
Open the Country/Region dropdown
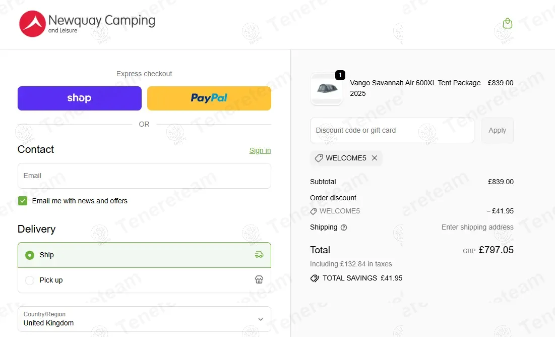coord(144,319)
